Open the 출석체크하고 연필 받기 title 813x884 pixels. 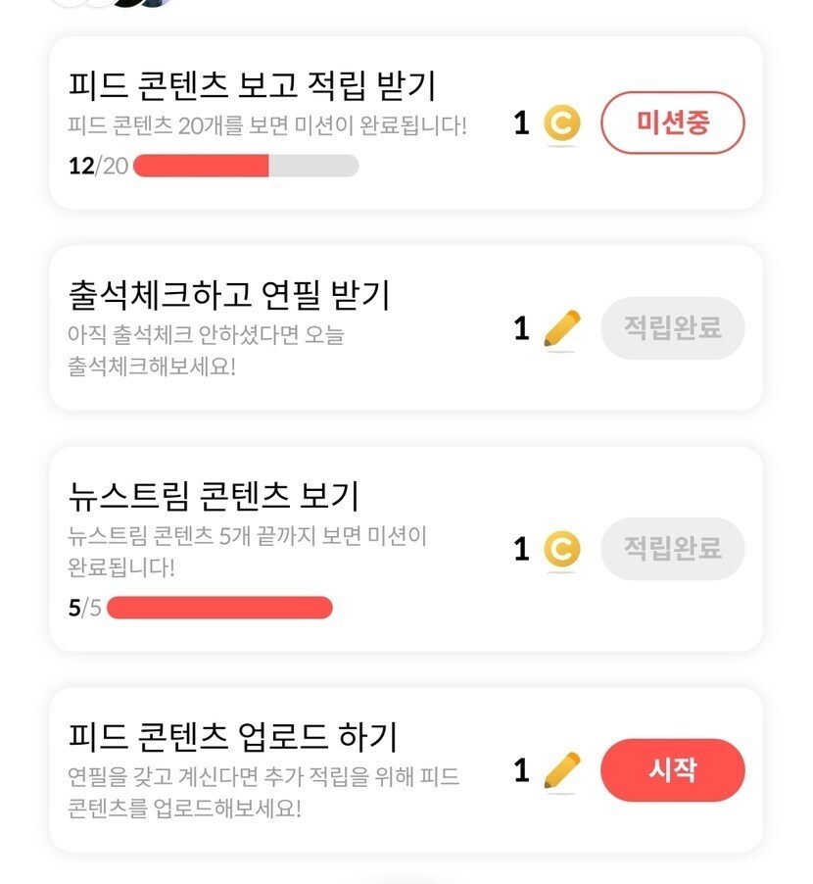(230, 293)
